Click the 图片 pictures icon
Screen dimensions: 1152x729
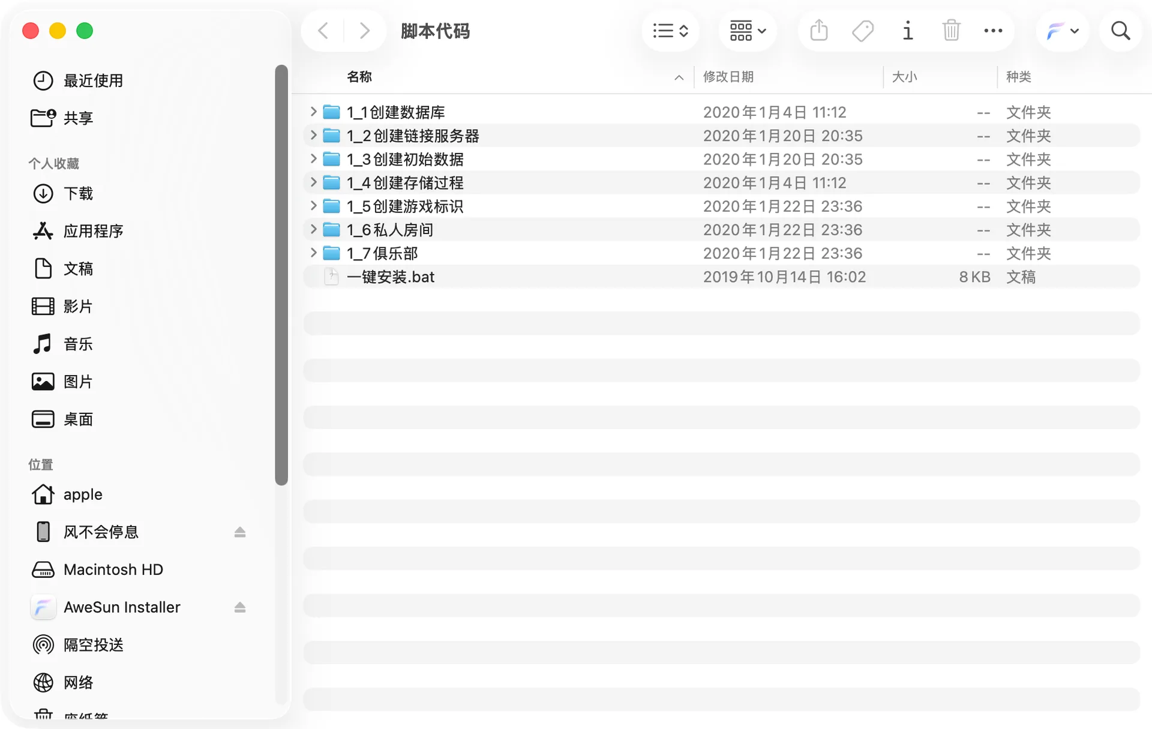[x=43, y=382]
